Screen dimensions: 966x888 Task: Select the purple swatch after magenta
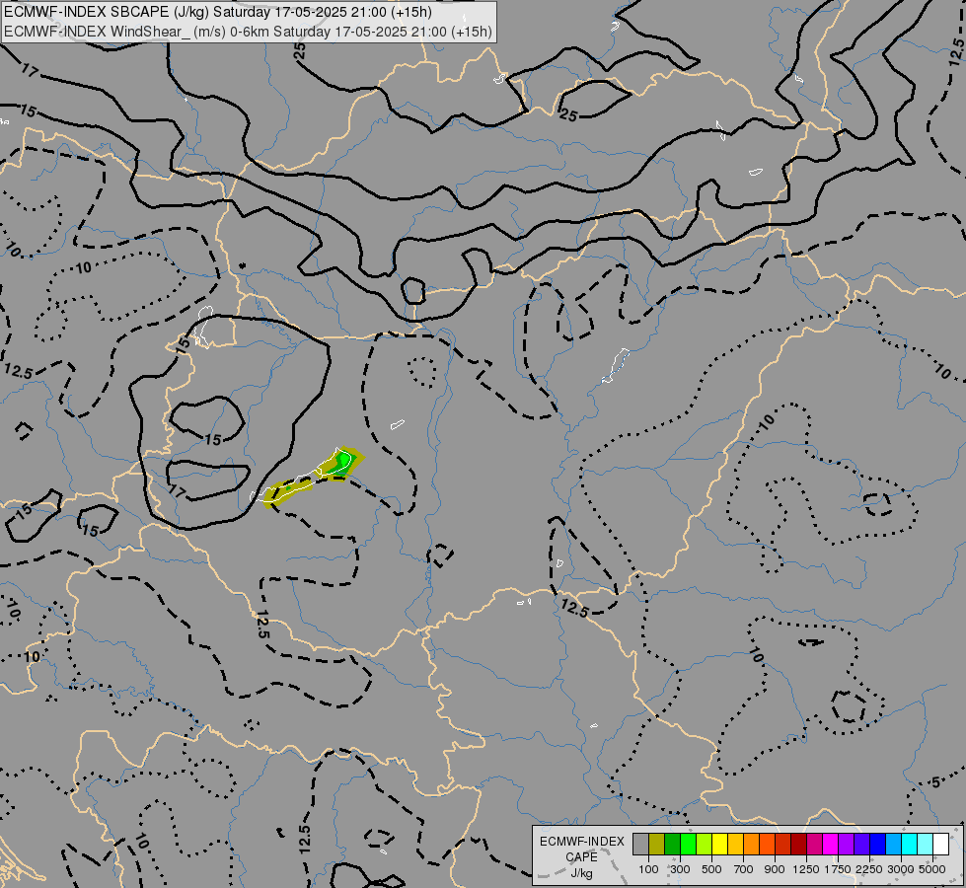(846, 845)
